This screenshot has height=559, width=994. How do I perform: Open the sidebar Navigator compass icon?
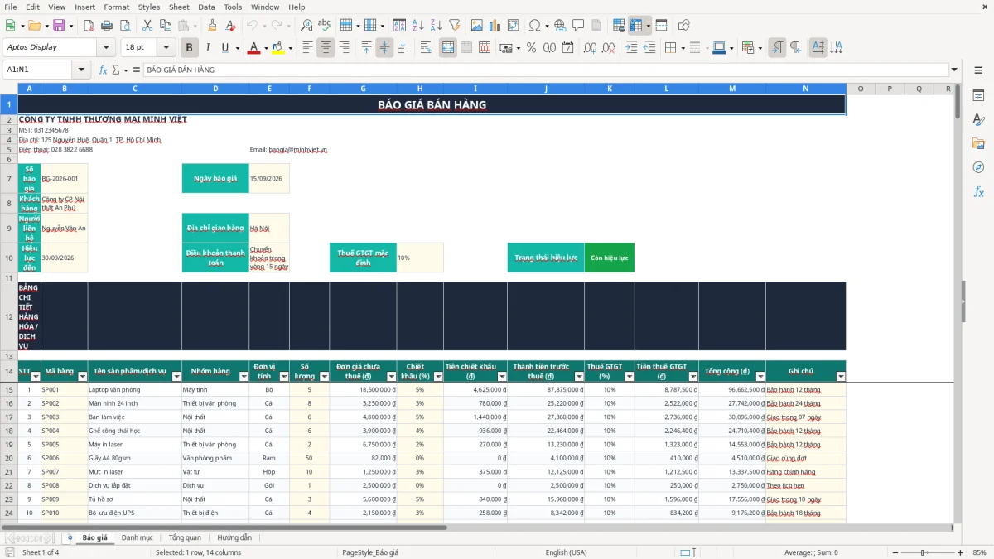pos(978,167)
